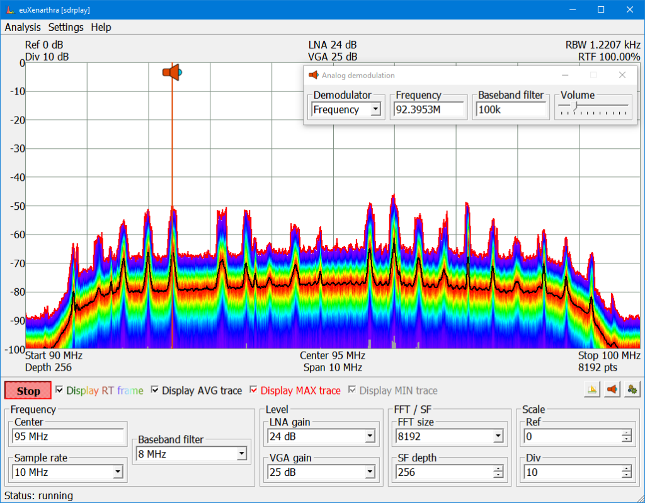Toggle Display AVG trace checkbox
The width and height of the screenshot is (645, 503).
[x=155, y=390]
